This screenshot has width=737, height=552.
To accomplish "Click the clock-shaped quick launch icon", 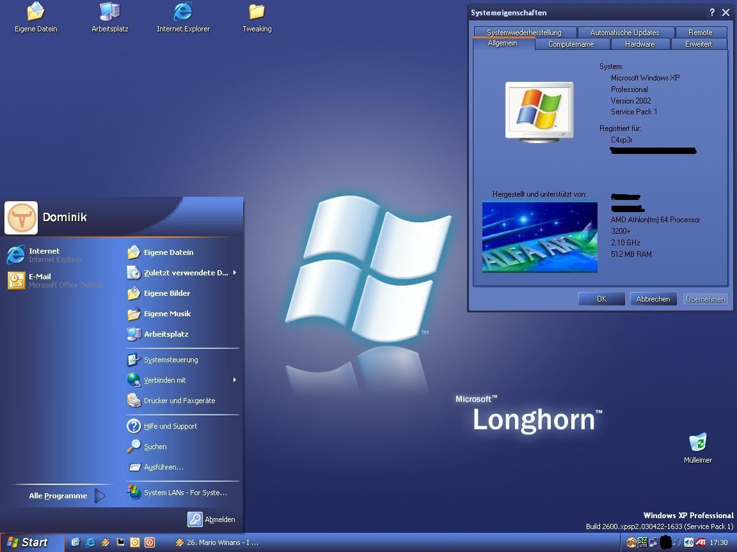I will click(x=135, y=542).
